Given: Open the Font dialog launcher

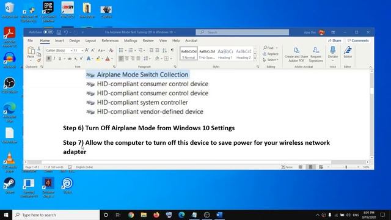Looking at the screenshot, I should [x=114, y=67].
